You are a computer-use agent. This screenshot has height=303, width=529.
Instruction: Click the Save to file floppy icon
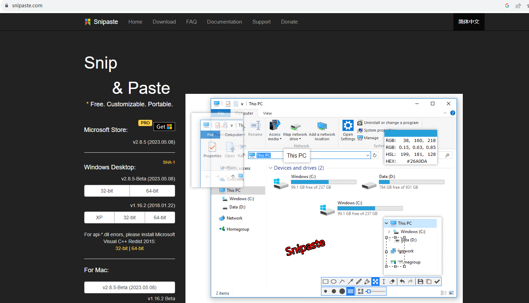click(420, 282)
